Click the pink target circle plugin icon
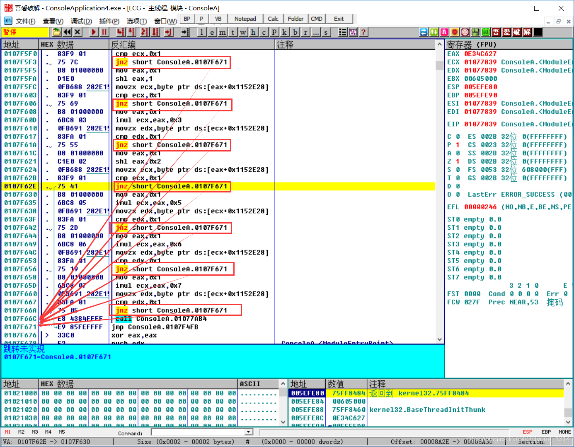This screenshot has width=574, height=447. point(465,32)
